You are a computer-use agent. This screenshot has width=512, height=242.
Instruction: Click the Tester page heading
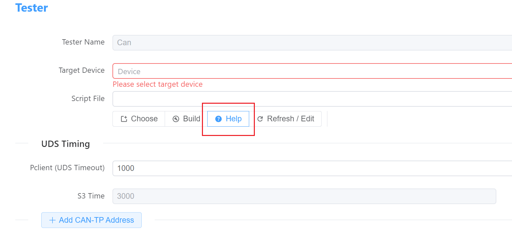pos(32,8)
